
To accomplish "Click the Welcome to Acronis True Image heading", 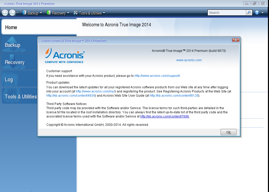I will (116, 25).
